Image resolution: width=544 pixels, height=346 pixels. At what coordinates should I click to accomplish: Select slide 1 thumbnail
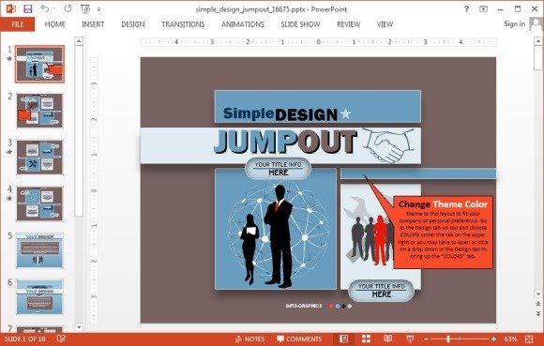(39, 64)
